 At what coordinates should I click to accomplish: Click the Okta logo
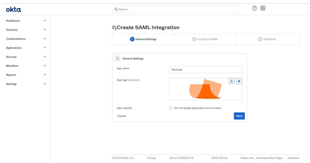pyautogui.click(x=14, y=9)
